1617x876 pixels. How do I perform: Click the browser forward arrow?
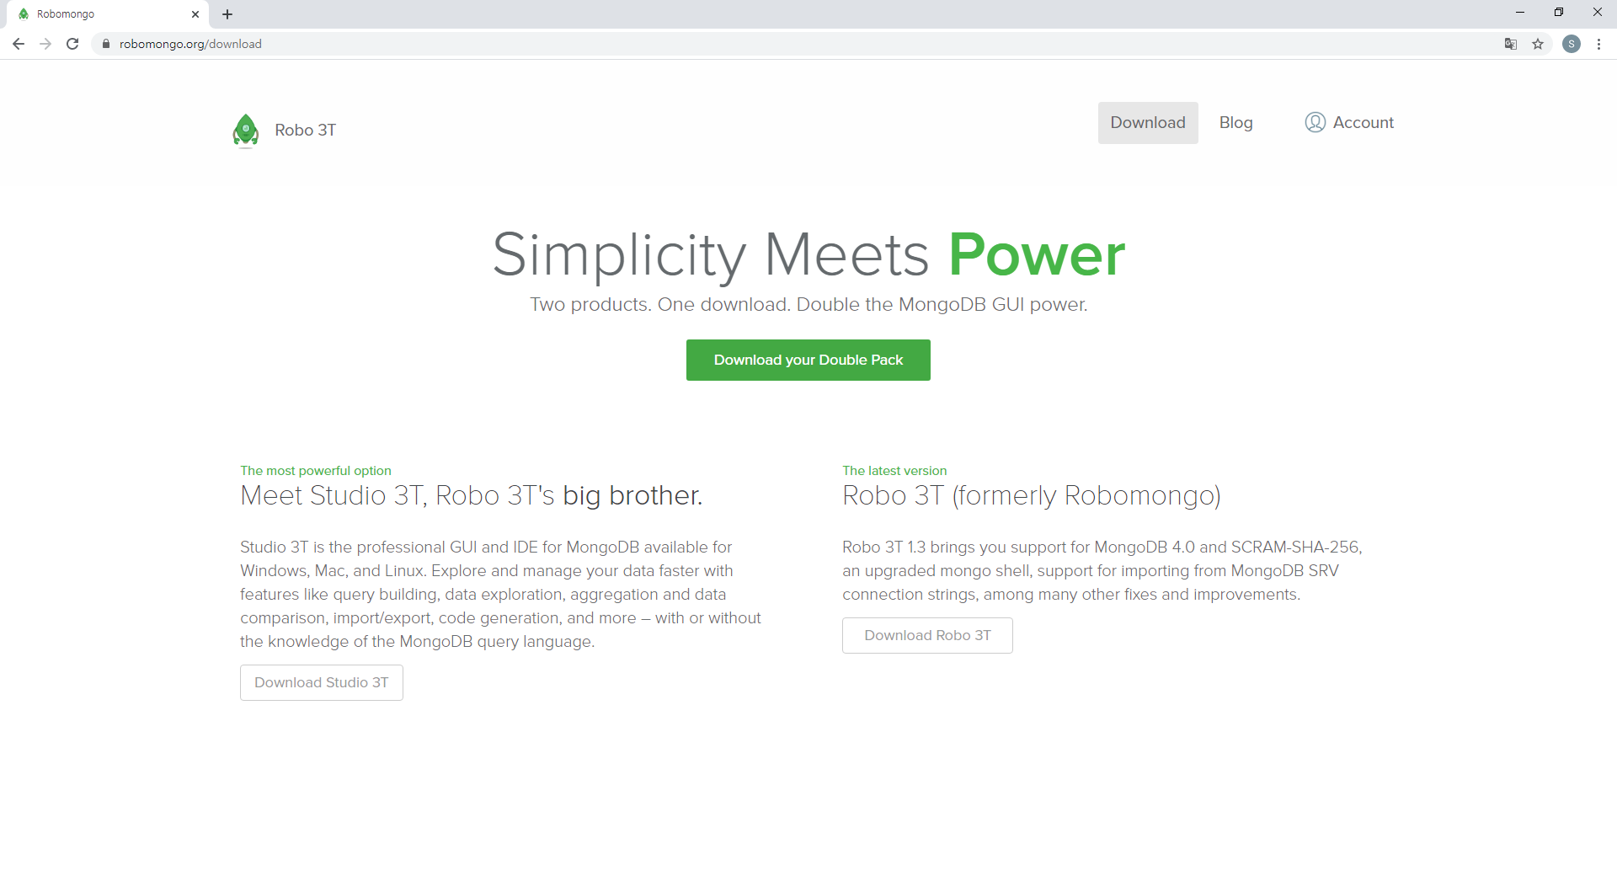(45, 44)
